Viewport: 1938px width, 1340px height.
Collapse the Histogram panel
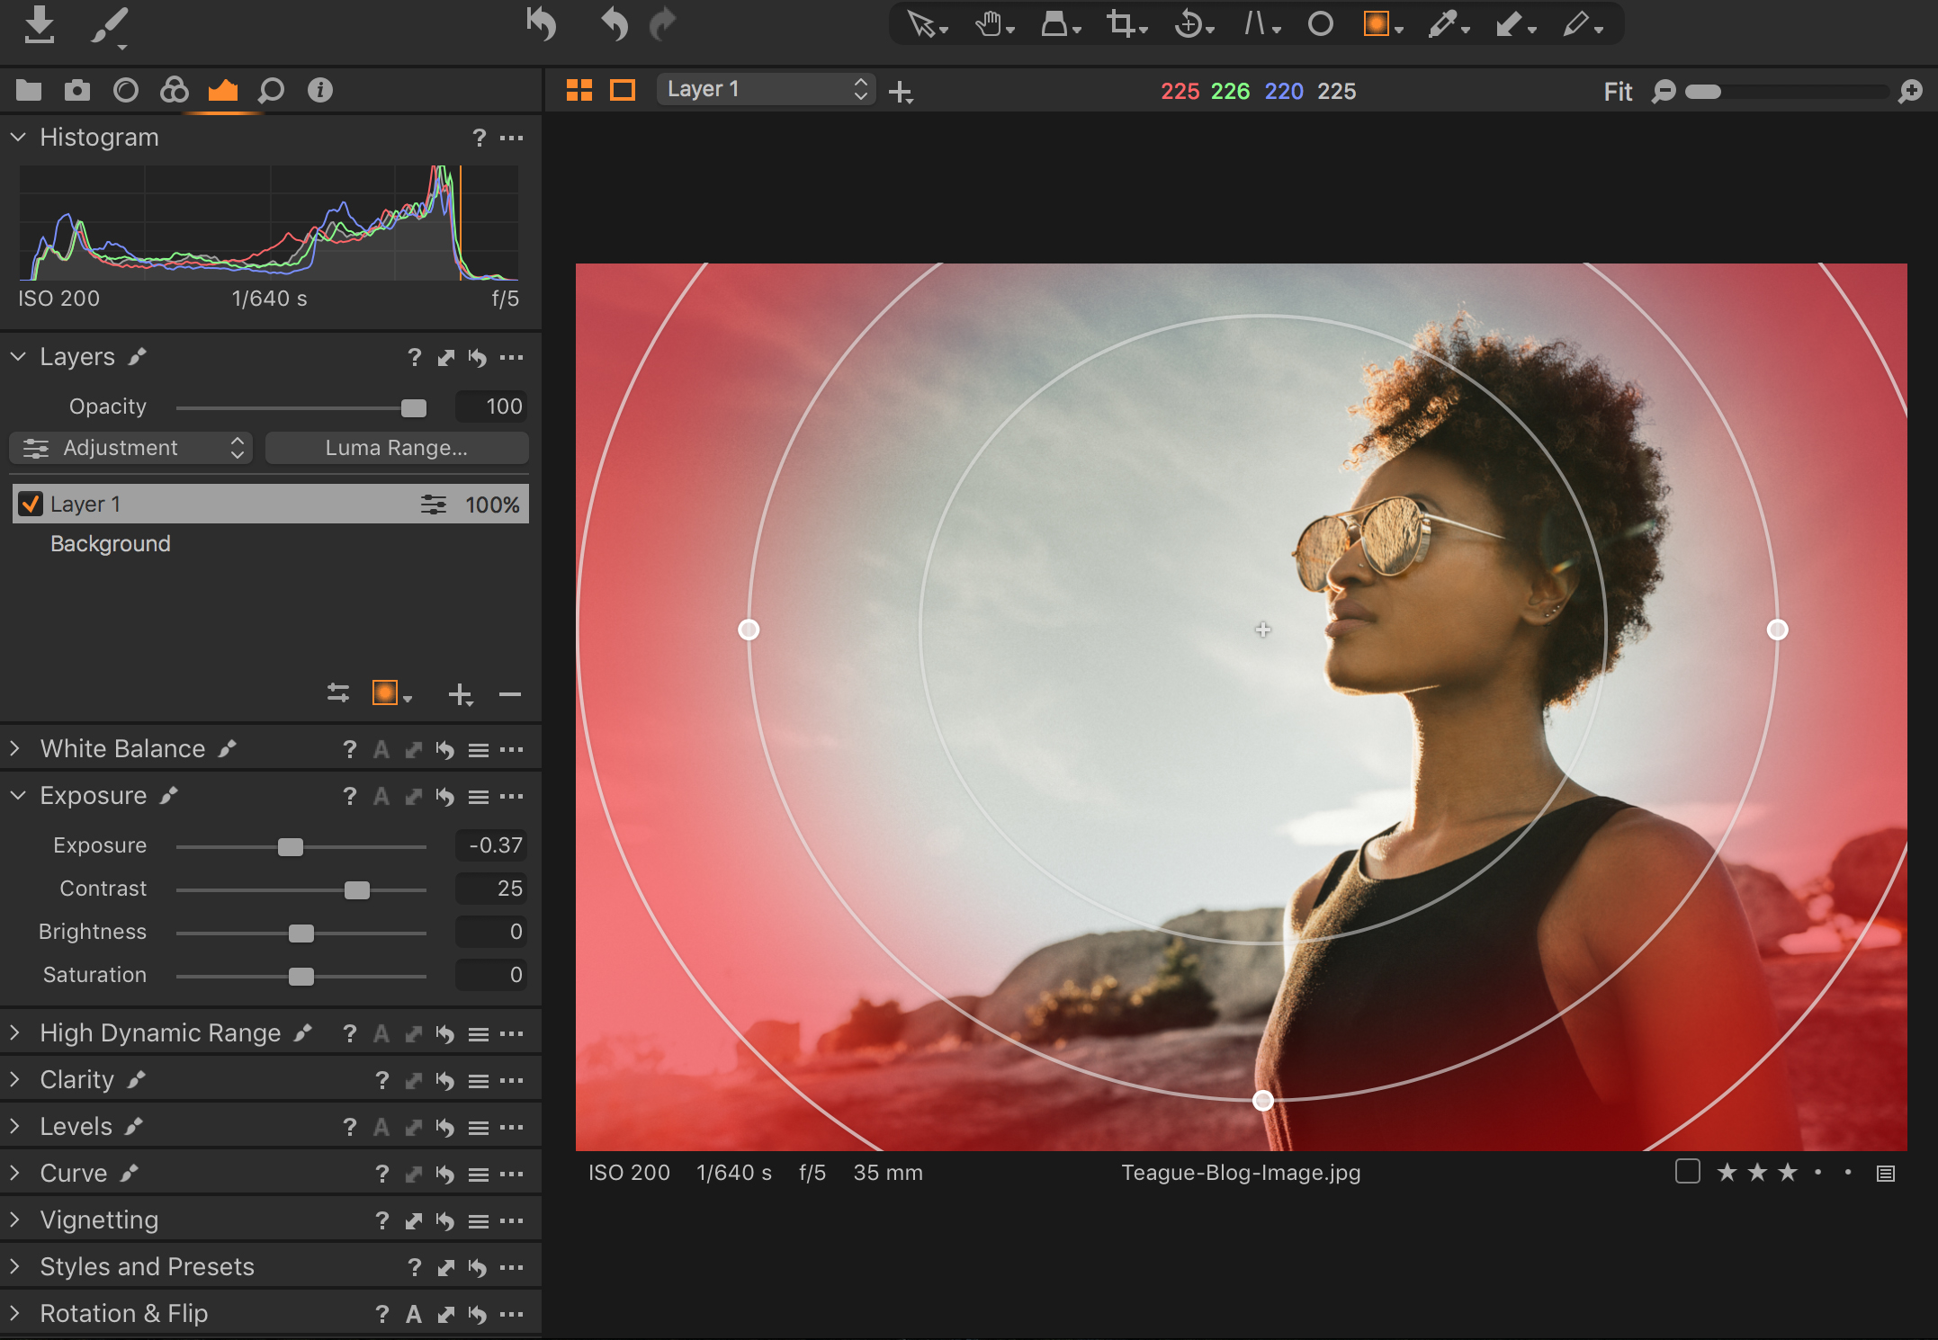pyautogui.click(x=18, y=137)
